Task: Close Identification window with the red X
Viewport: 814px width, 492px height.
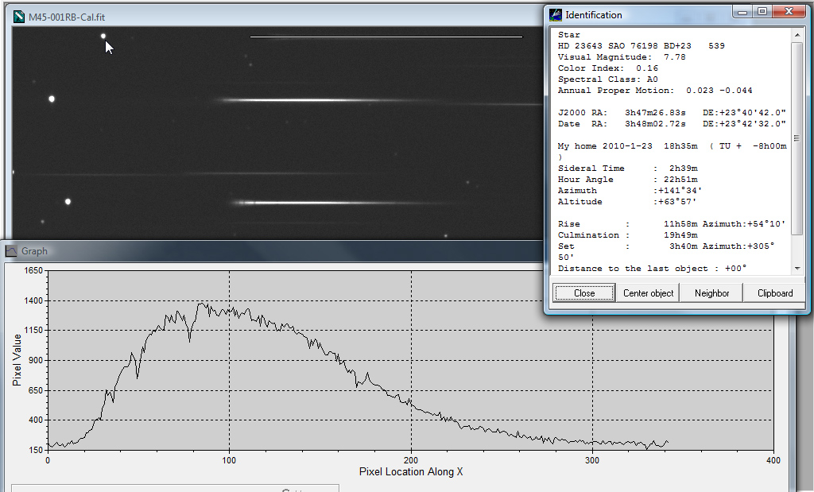Action: click(788, 11)
